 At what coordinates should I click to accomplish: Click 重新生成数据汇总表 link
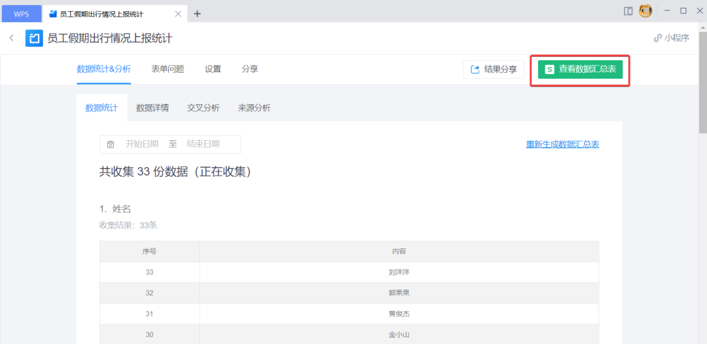[562, 144]
